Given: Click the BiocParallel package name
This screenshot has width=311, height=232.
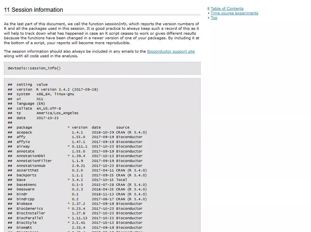Looking at the screenshot, I should pos(30,218).
